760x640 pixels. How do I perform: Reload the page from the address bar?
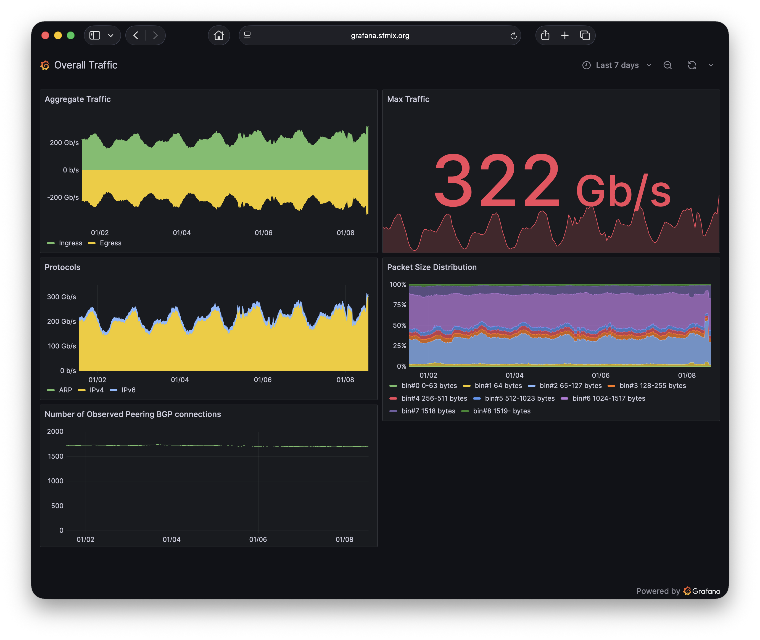point(513,36)
